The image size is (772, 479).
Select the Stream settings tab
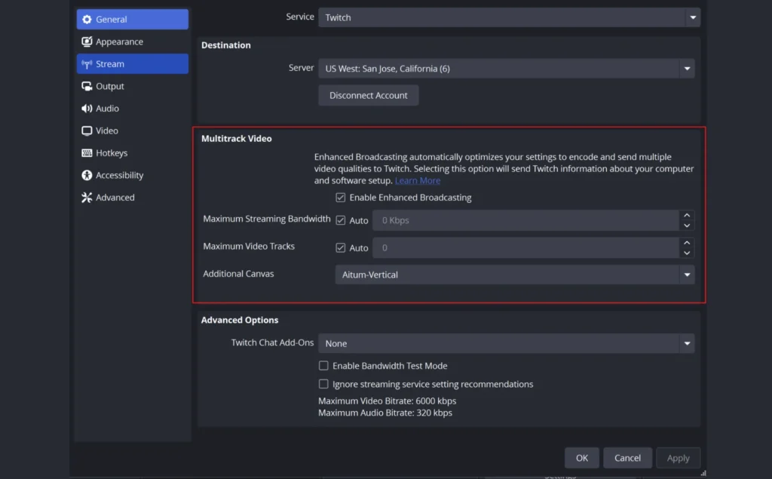(x=133, y=64)
